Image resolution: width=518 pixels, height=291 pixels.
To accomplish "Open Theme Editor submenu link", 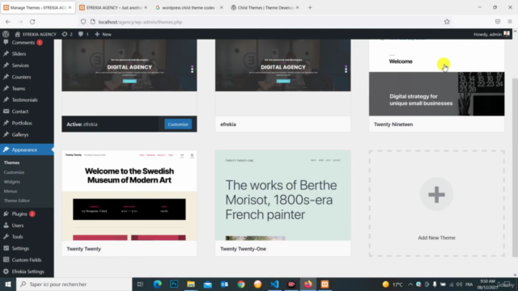I will [17, 200].
